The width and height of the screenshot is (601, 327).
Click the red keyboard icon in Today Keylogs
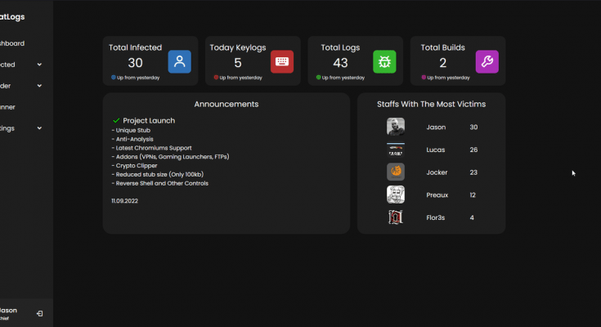(282, 61)
